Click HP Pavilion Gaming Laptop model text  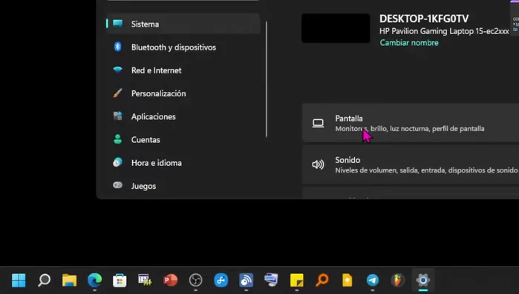tap(444, 31)
